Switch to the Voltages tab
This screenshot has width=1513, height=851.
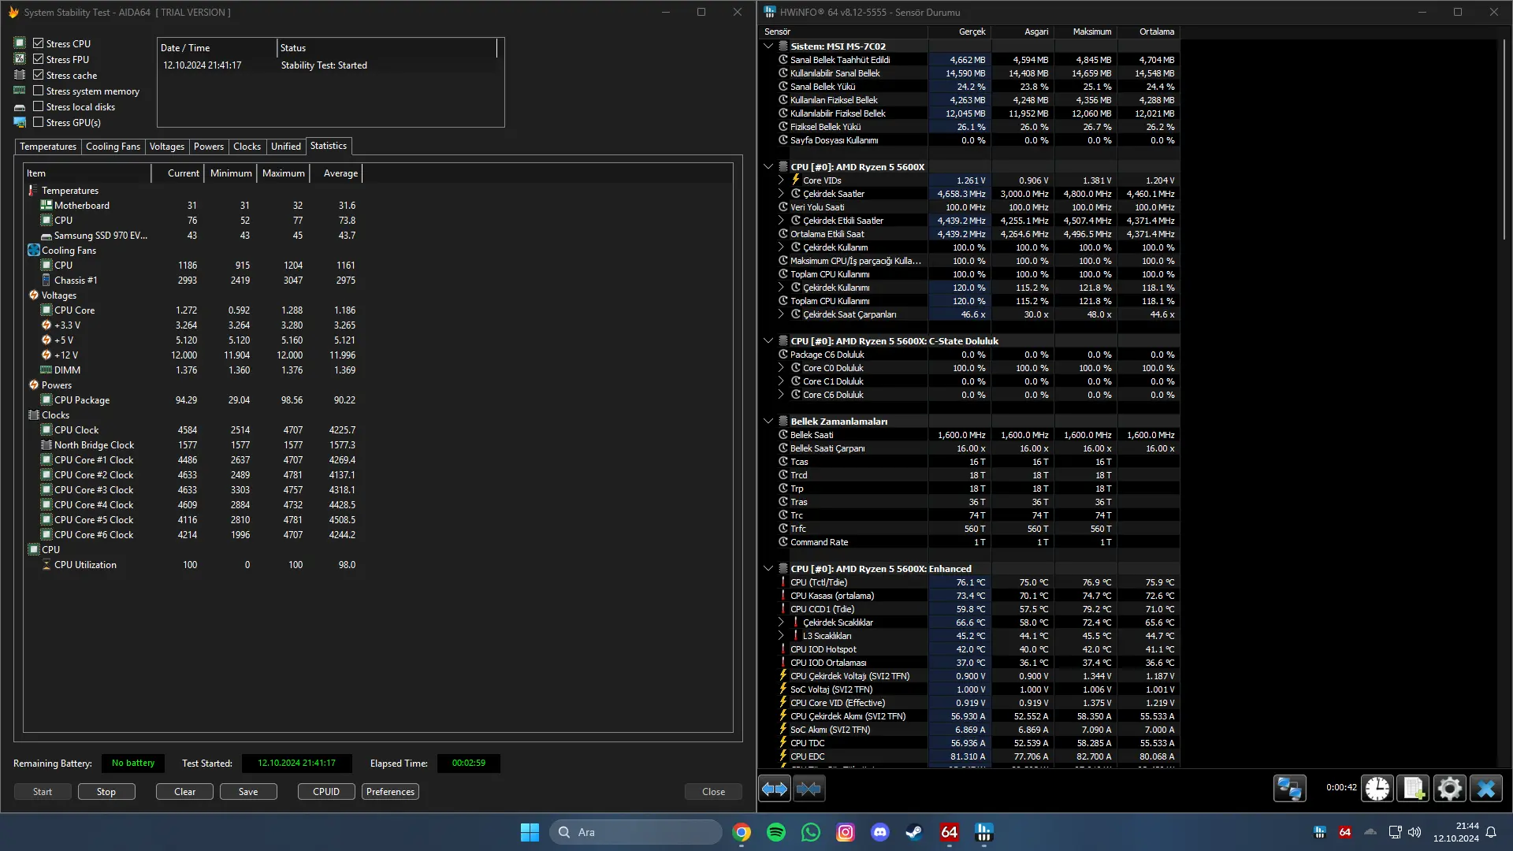(167, 147)
